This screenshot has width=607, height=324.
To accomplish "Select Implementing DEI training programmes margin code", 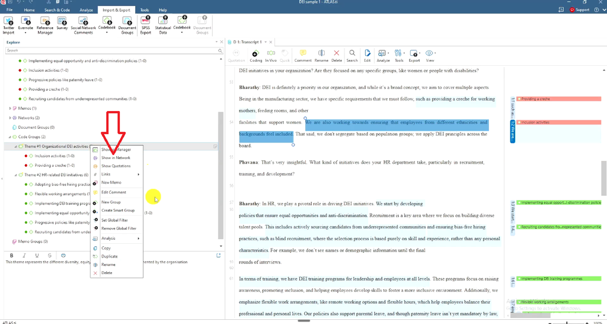I will [558, 279].
